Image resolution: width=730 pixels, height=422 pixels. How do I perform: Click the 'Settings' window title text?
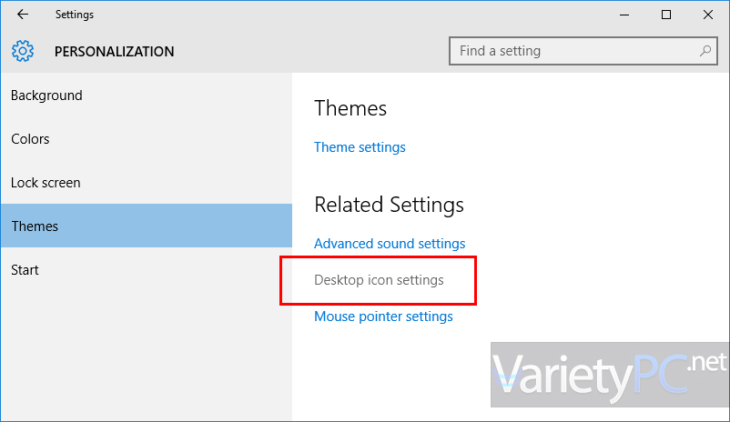[74, 15]
